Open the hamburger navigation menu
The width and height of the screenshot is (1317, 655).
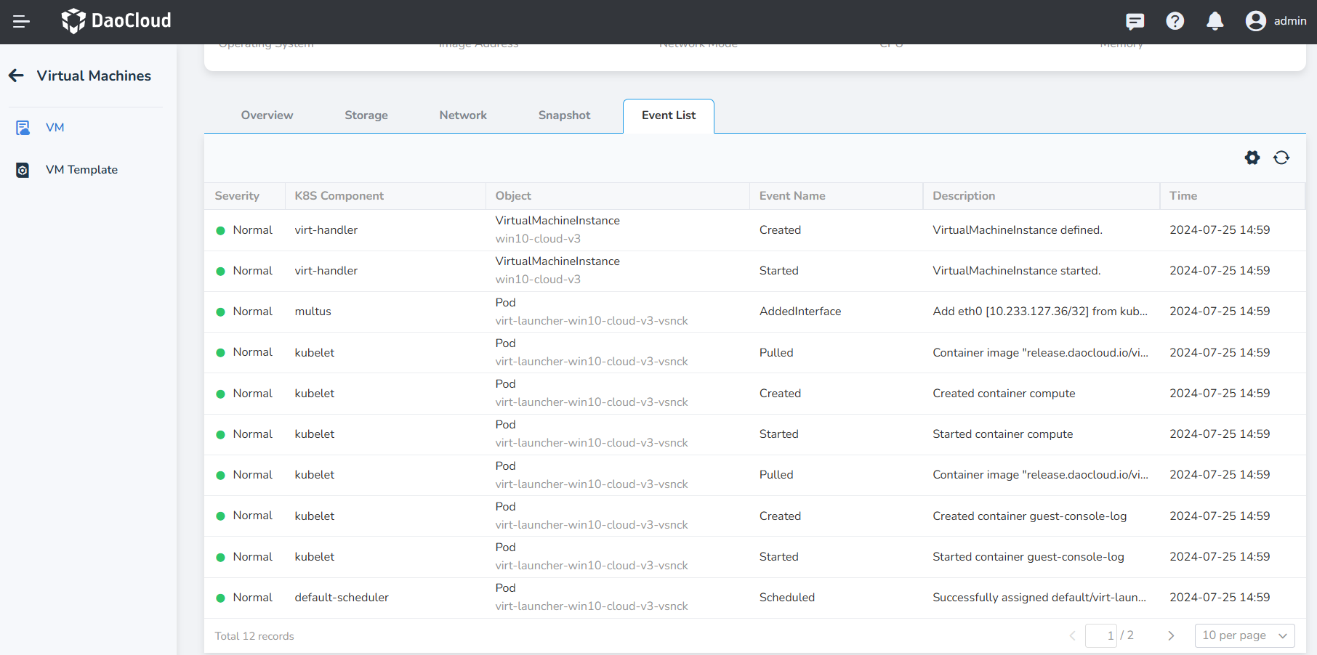pos(21,22)
